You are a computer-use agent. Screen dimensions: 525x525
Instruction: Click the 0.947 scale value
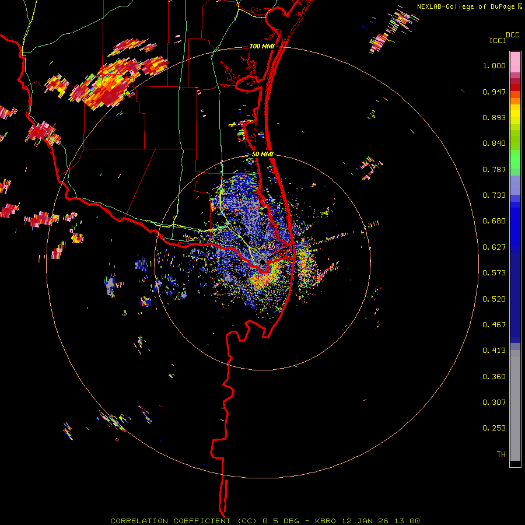(494, 92)
